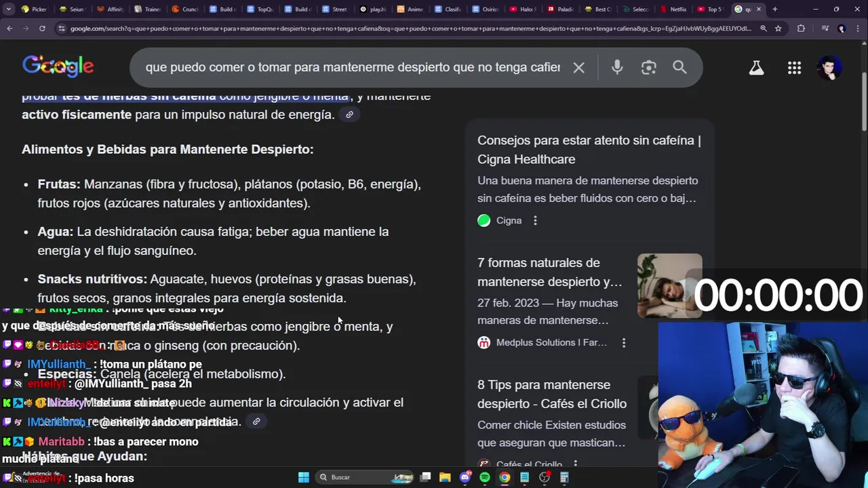This screenshot has height=488, width=868.
Task: Bookmark this page with the star
Action: [778, 28]
